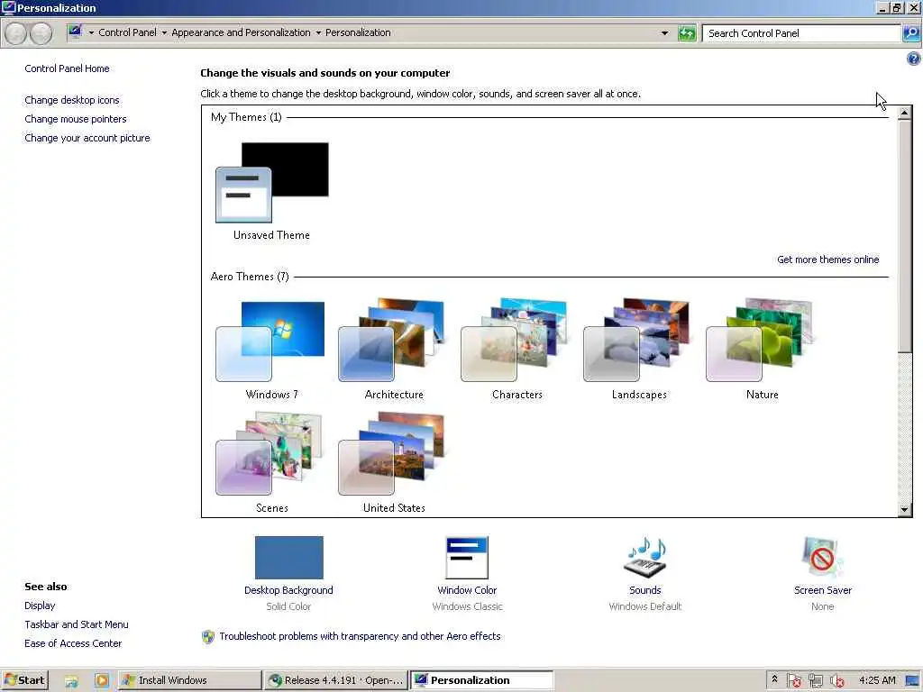Screen dimensions: 923x692
Task: Open Window Color settings
Action: click(467, 557)
